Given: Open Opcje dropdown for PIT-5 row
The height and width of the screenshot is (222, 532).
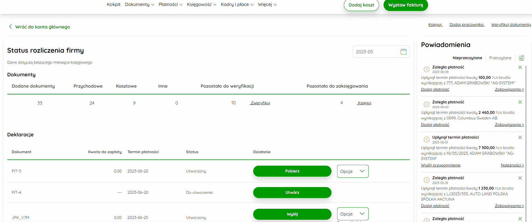Looking at the screenshot, I should (x=353, y=171).
